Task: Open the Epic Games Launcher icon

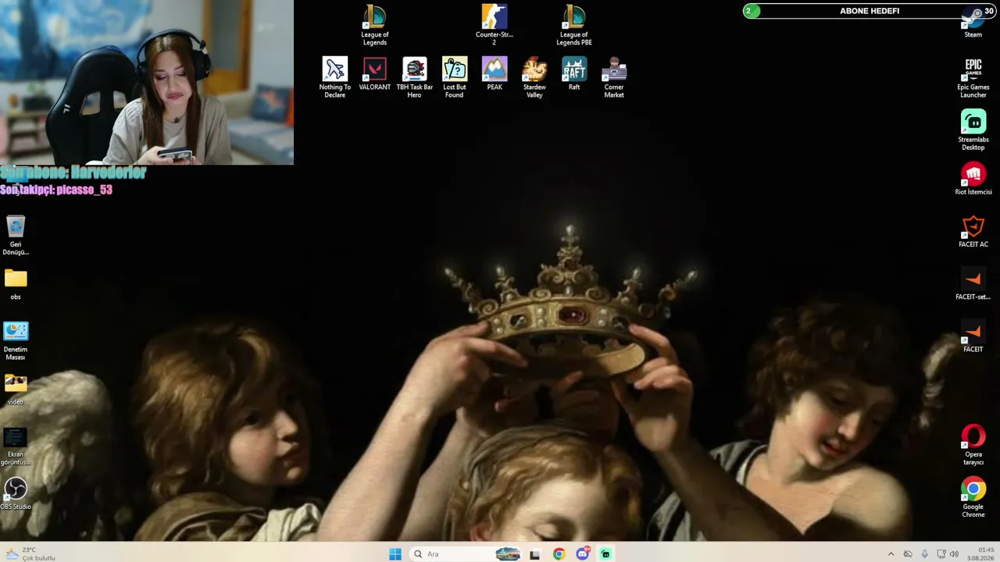Action: (973, 77)
